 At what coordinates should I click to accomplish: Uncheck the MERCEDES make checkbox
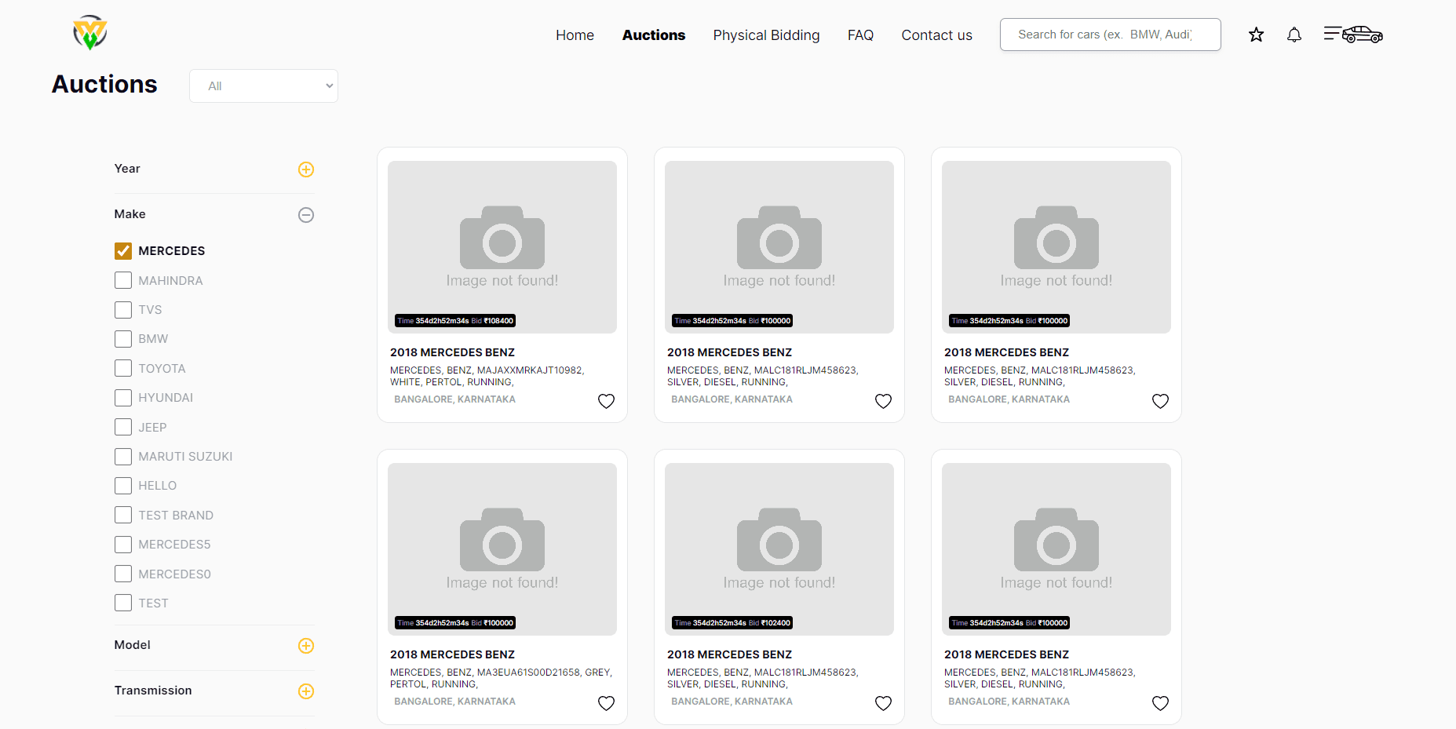coord(123,251)
